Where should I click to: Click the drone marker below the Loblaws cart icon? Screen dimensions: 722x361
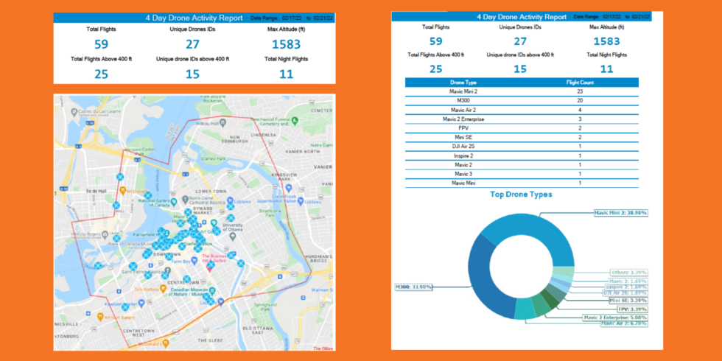230,207
